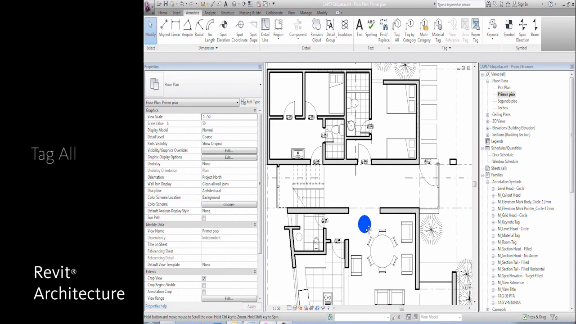
Task: Open Segundo piso floor plan
Action: pos(507,101)
